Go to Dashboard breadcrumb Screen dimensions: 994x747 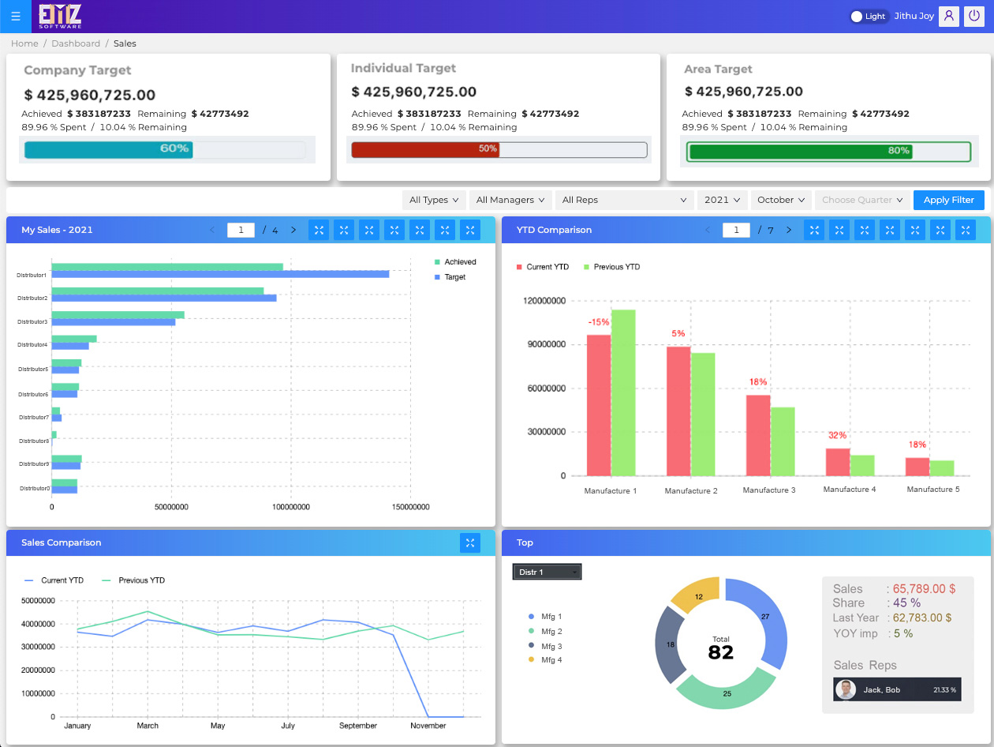click(x=76, y=43)
